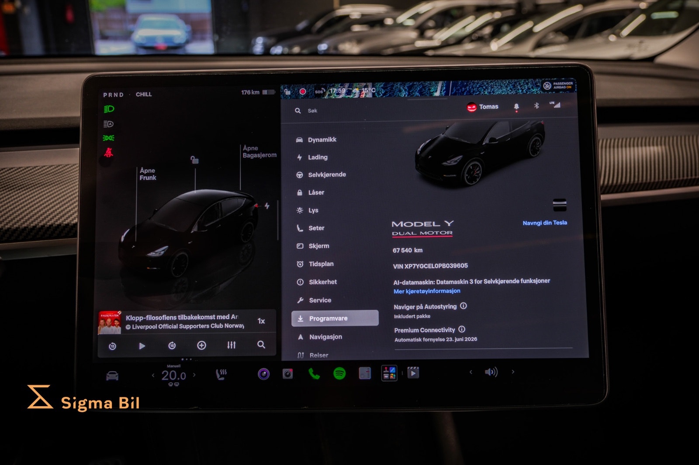Image resolution: width=699 pixels, height=465 pixels.
Task: Search media with magnifier icon
Action: click(261, 345)
